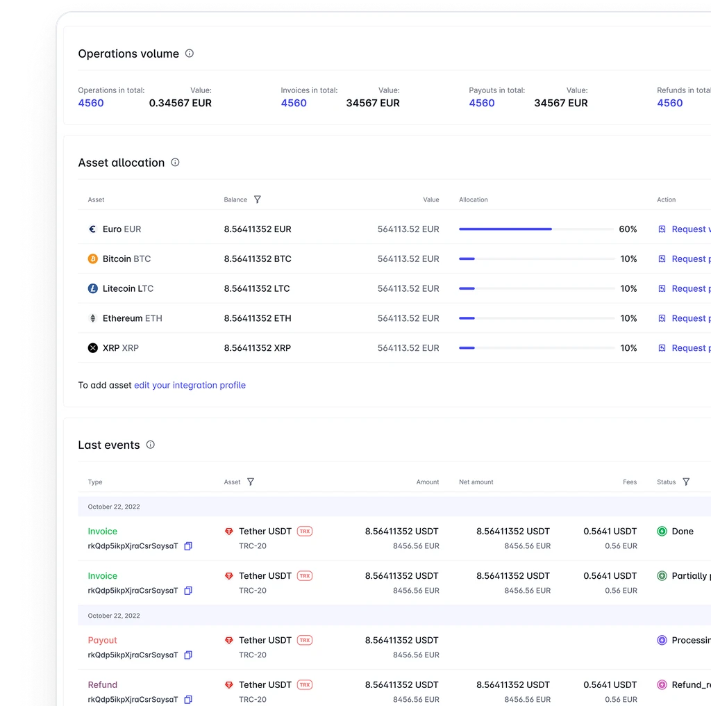Click request icon in Bitcoin row
The height and width of the screenshot is (706, 711).
click(662, 258)
